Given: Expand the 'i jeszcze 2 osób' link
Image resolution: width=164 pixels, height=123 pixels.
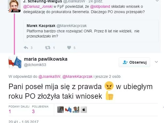Looking at the screenshot, I should point(107,76).
